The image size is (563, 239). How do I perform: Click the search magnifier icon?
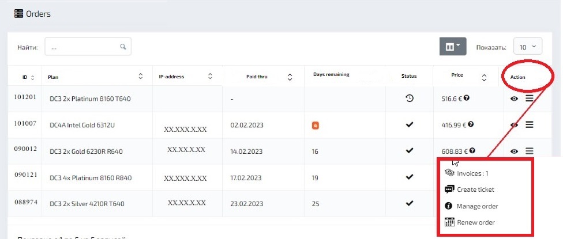point(123,47)
